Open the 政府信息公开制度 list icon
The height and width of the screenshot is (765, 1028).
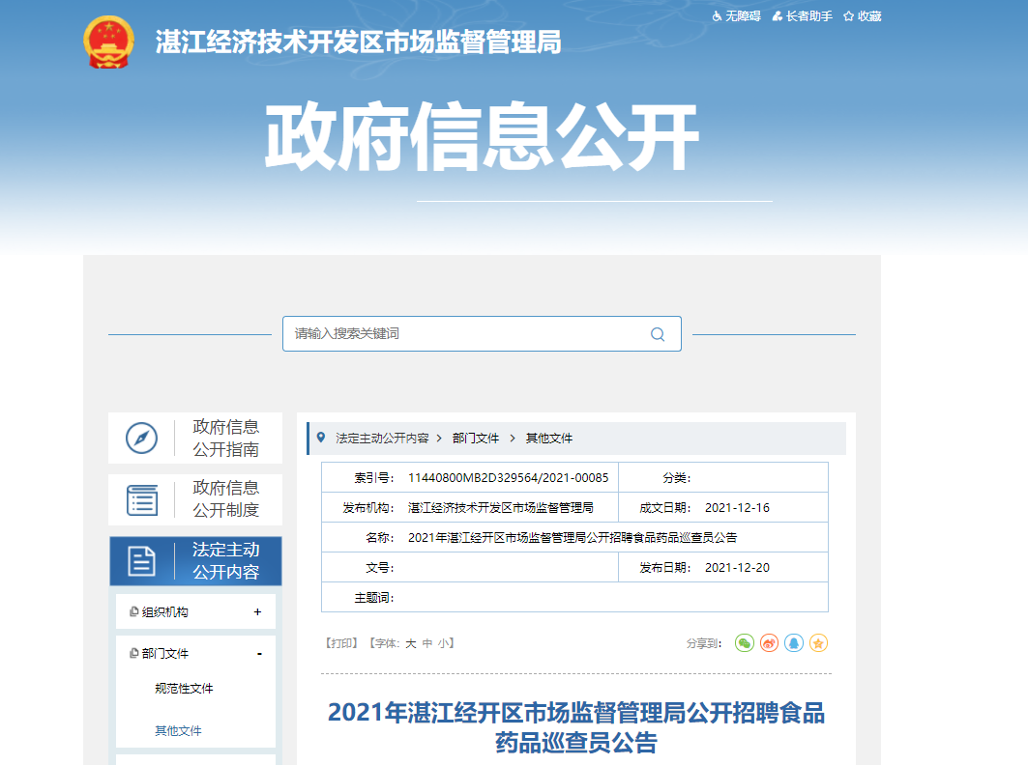142,499
